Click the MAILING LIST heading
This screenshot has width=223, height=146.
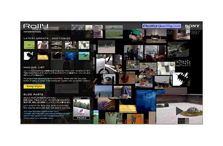pos(34,67)
